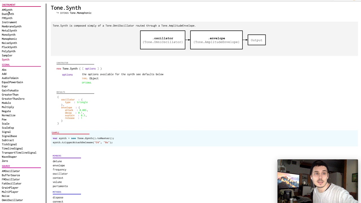This screenshot has width=361, height=203.
Task: Open FMOscillator source documentation
Action: [11, 179]
